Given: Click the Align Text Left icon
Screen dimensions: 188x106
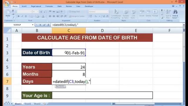Looking at the screenshot, I should click(x=50, y=16).
